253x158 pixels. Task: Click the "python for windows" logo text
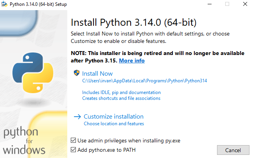24,140
